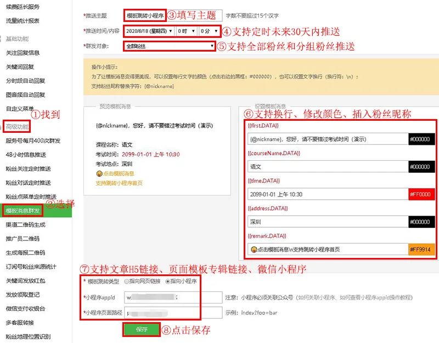Open 流量统计报表 in sidebar
The image size is (439, 343).
22,21
